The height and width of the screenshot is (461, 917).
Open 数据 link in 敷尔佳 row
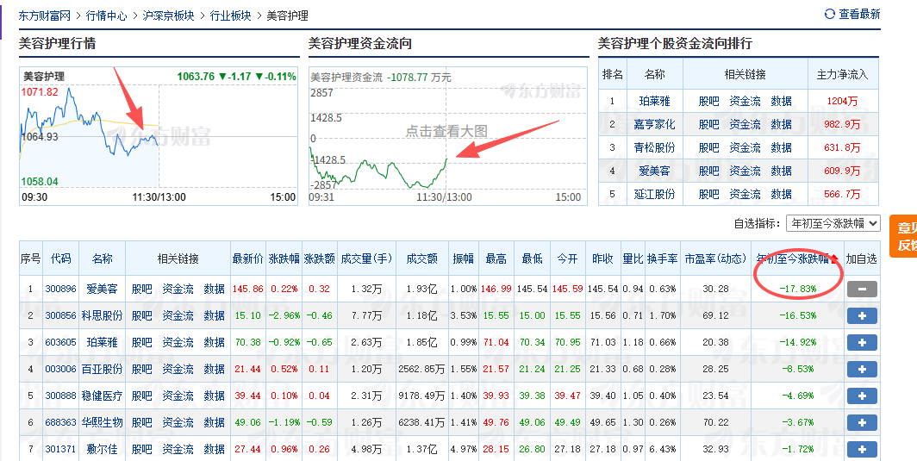pos(215,449)
